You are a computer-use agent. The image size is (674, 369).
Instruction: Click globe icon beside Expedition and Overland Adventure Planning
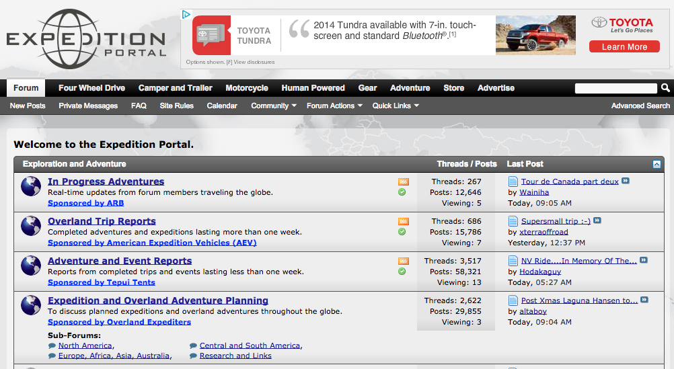[31, 305]
